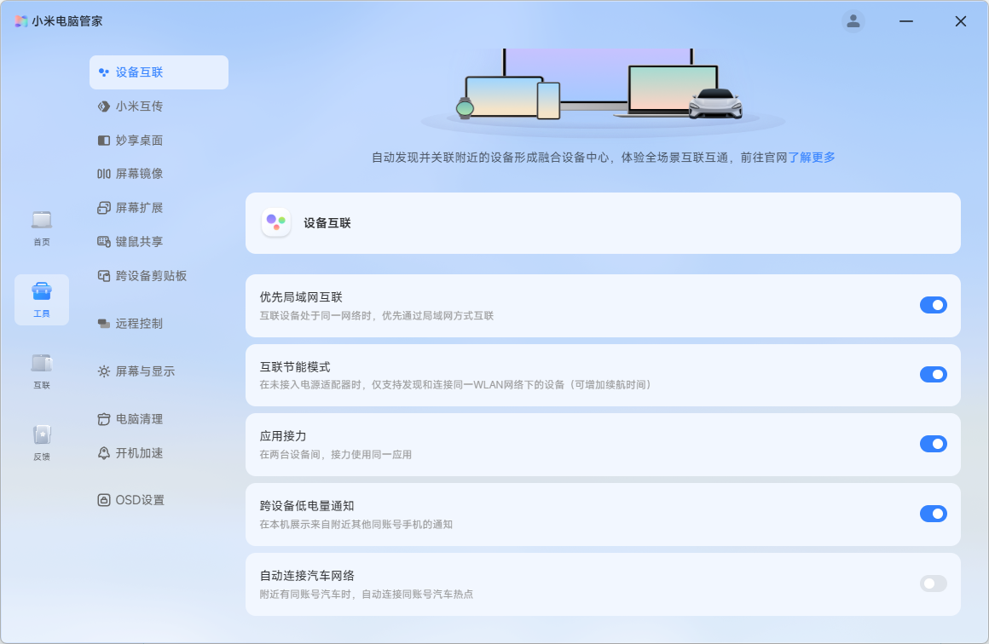Click the 键鼠共享 keyboard icon
989x644 pixels.
tap(104, 242)
